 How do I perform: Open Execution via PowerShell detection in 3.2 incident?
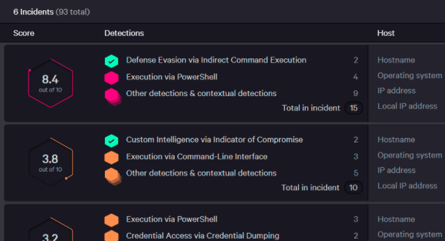click(x=172, y=219)
